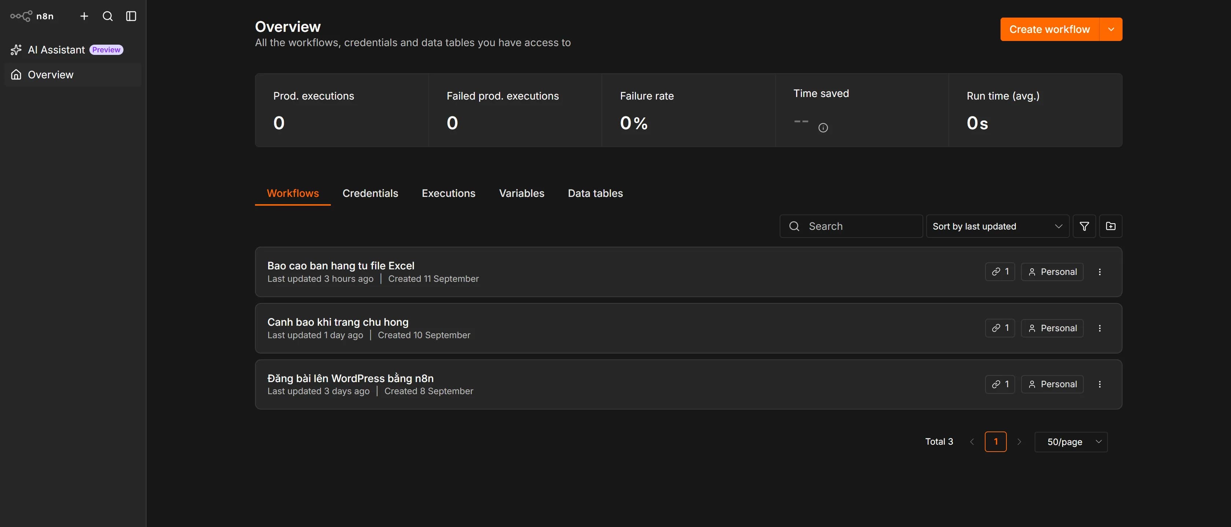Click the Personal badge on Canh bao workflow
The image size is (1231, 527).
point(1052,328)
